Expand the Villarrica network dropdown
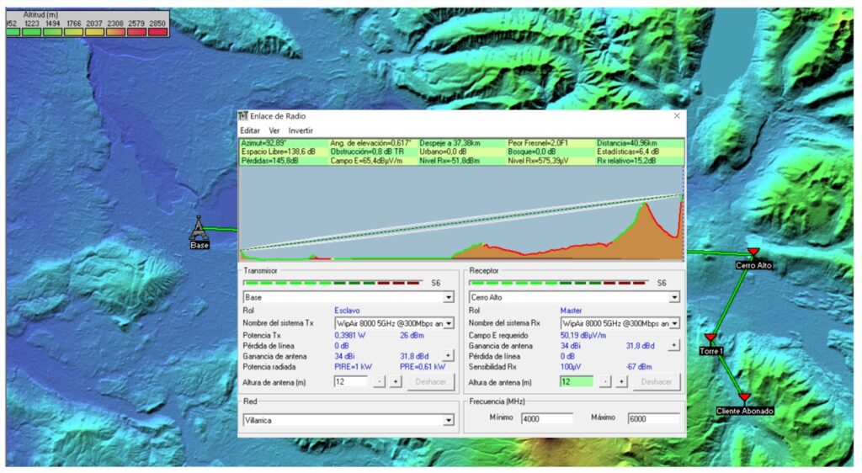 pyautogui.click(x=449, y=419)
